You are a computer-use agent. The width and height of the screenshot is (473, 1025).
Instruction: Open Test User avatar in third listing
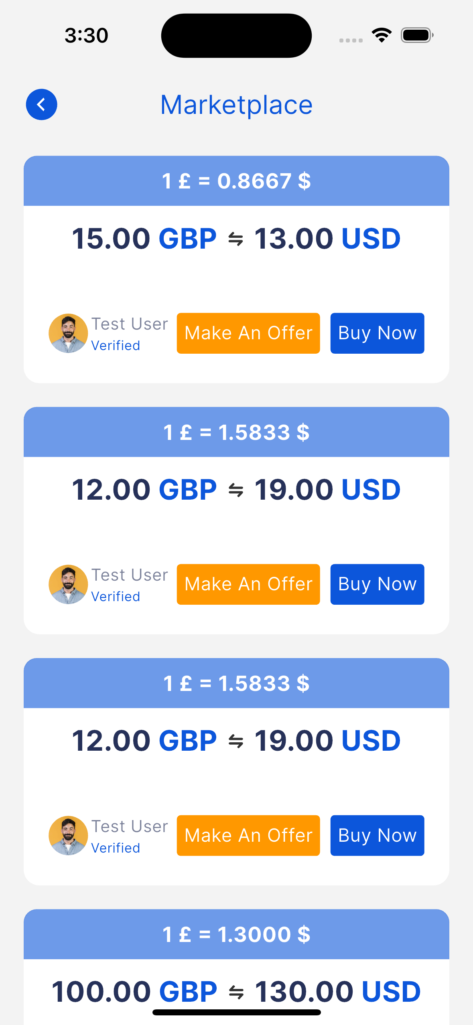tap(68, 835)
